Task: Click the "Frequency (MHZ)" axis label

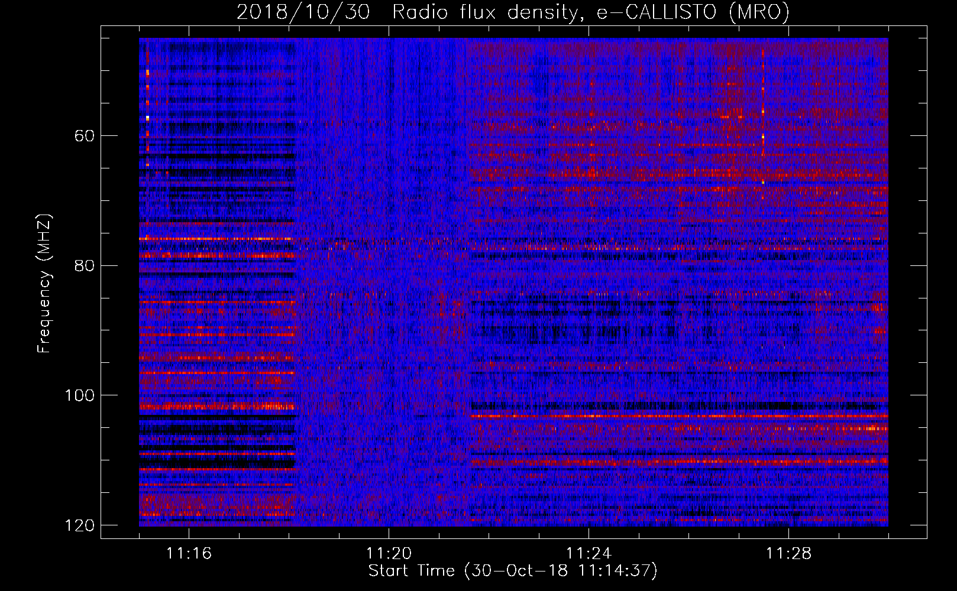Action: tap(44, 284)
